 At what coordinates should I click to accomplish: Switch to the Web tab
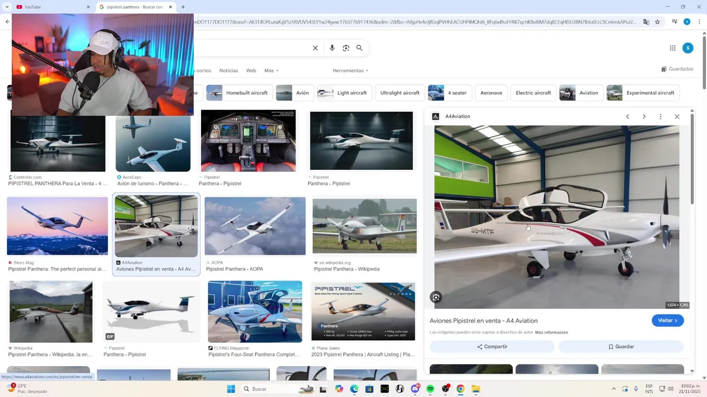click(251, 71)
